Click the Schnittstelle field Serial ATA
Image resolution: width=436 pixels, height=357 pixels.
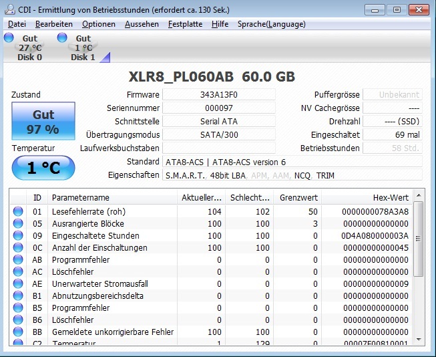[x=219, y=122]
